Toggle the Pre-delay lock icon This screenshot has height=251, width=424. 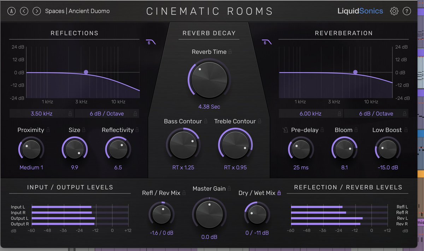tap(322, 130)
